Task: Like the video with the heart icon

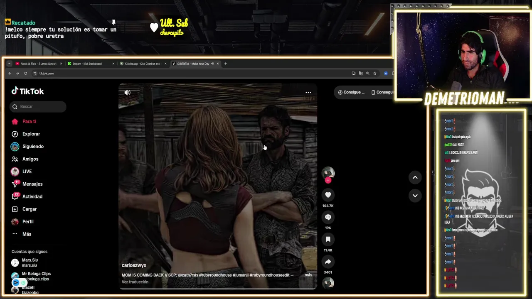Action: 328,195
